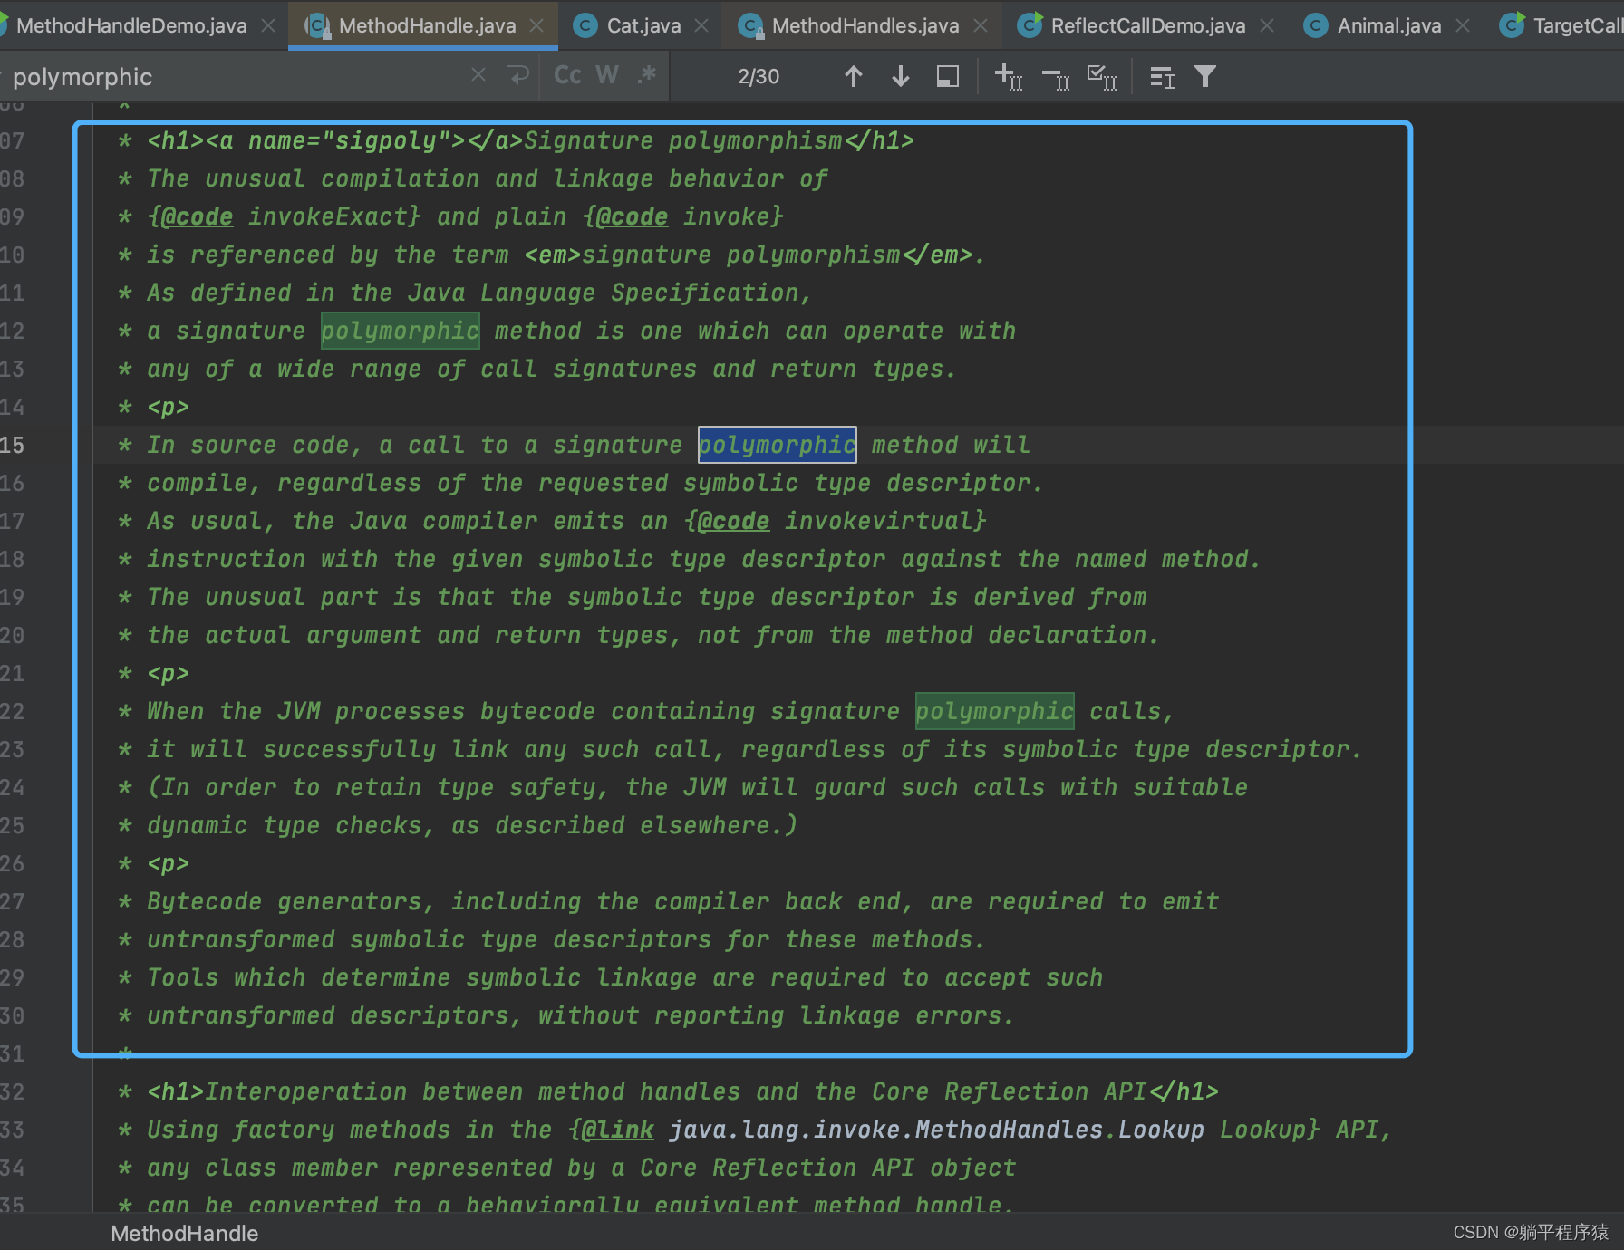Open the search filter funnel icon

[1205, 76]
